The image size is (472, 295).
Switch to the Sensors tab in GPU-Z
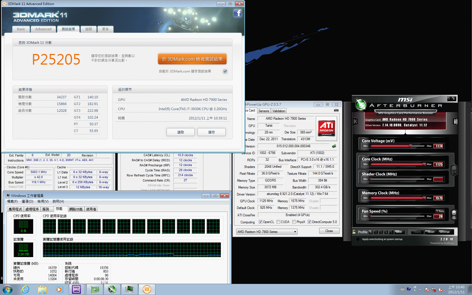pyautogui.click(x=264, y=111)
